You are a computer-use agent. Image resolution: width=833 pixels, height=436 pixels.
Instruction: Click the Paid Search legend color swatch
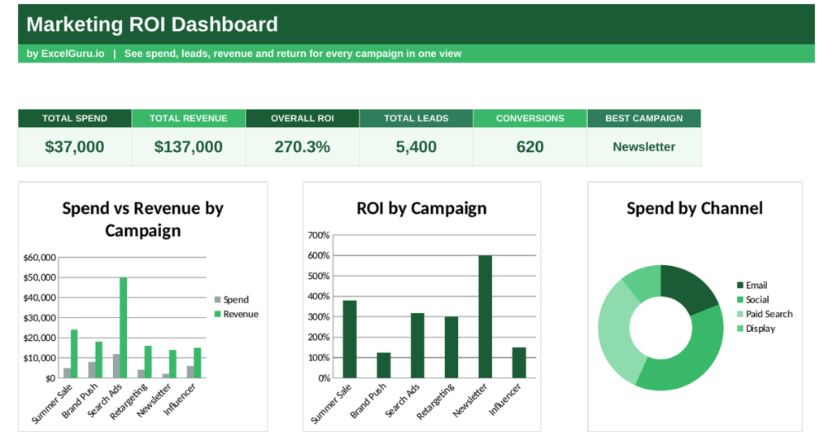[x=740, y=314]
